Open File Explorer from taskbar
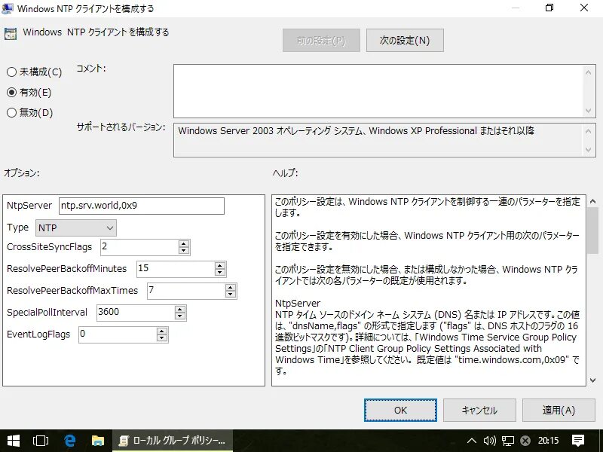This screenshot has width=603, height=452. coord(98,441)
